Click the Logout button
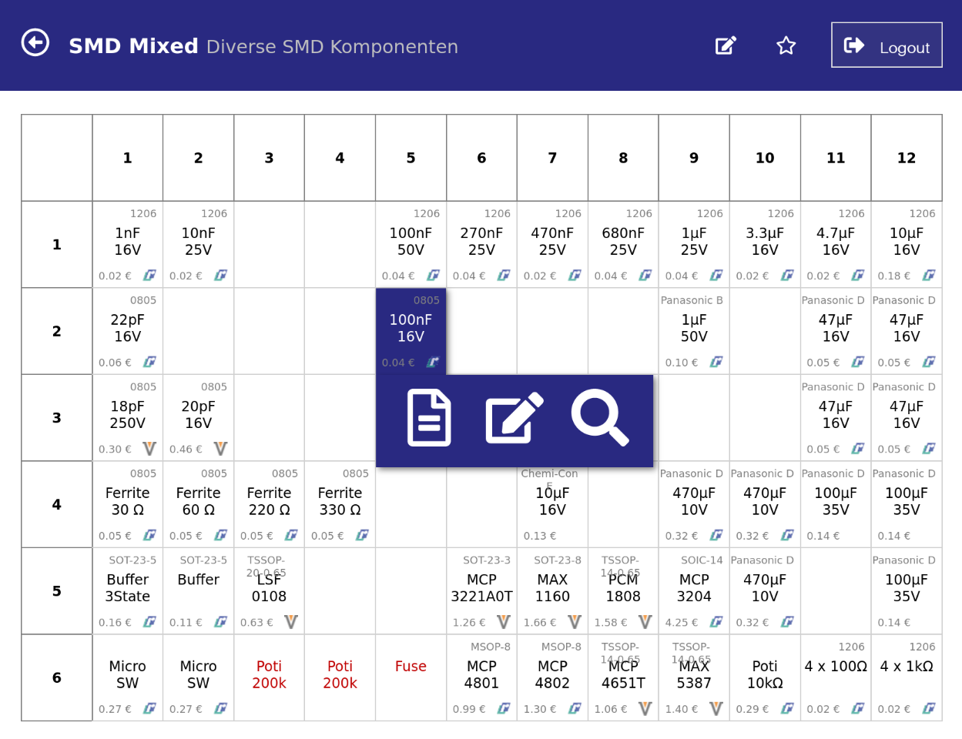This screenshot has width=962, height=739. pos(887,45)
